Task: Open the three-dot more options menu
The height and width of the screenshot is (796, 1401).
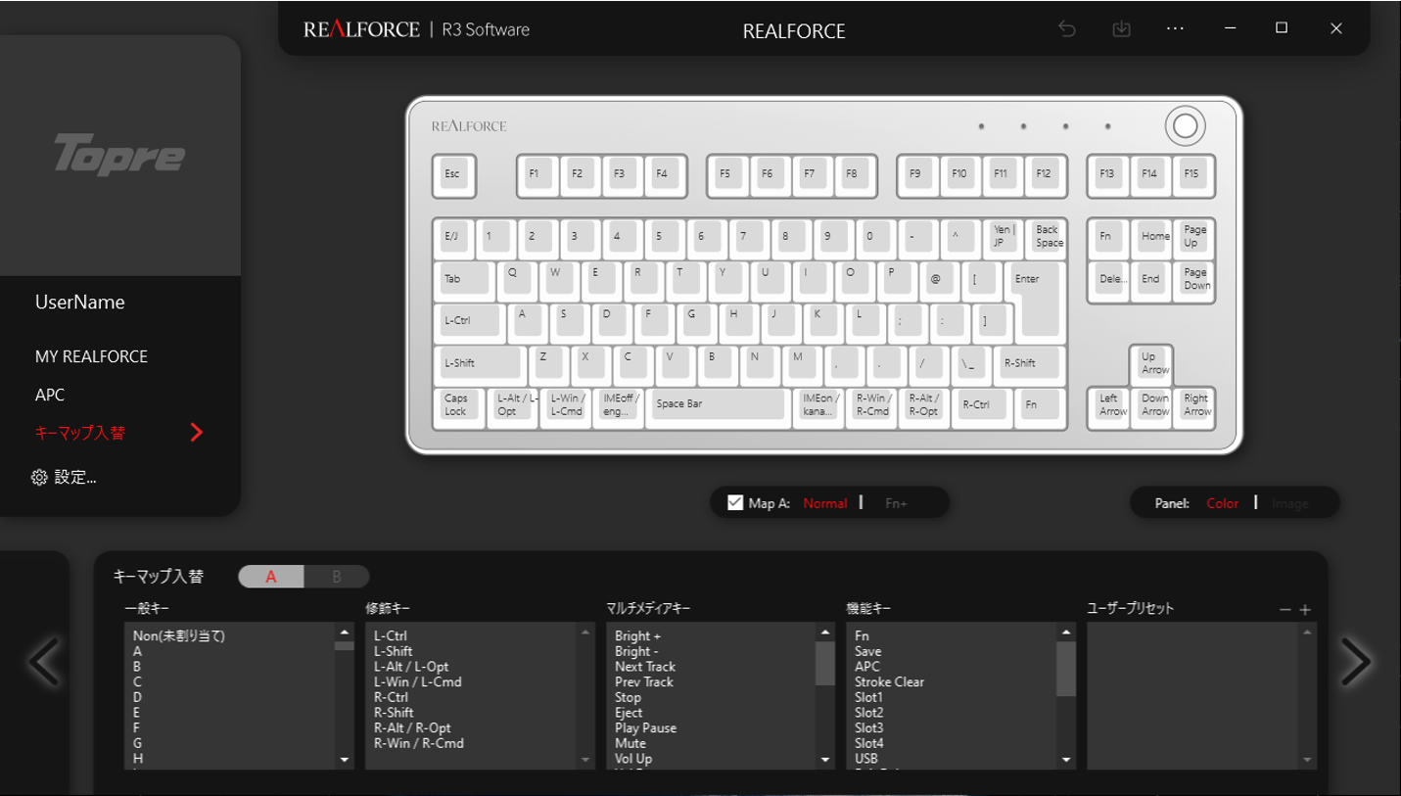Action: tap(1176, 28)
